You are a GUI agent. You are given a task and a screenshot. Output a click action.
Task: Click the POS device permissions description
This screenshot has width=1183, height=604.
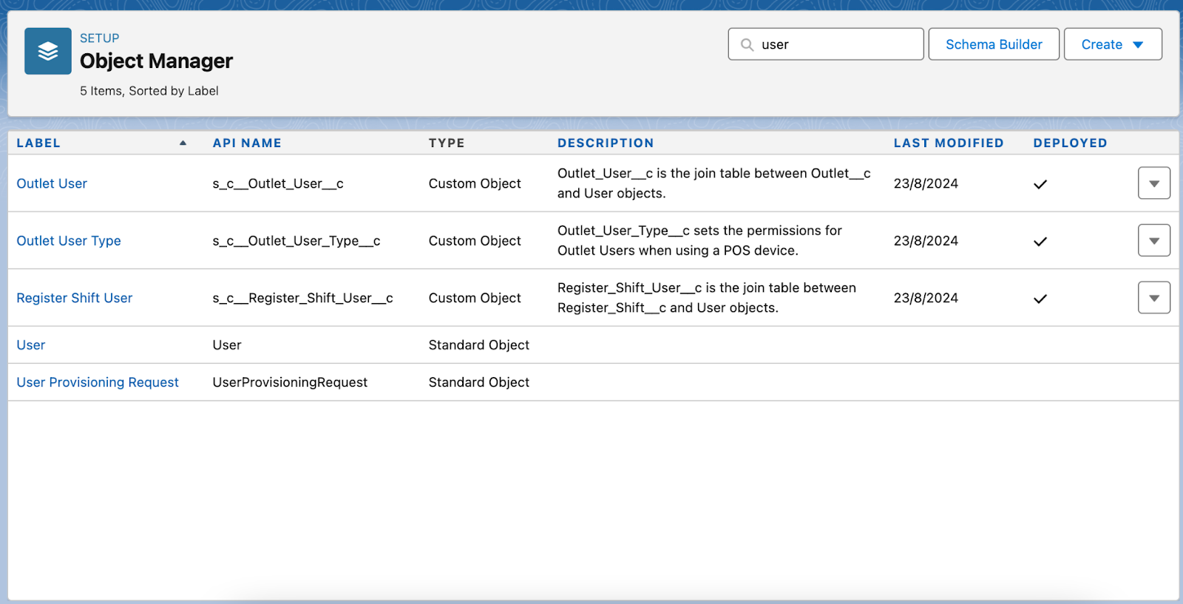coord(699,240)
